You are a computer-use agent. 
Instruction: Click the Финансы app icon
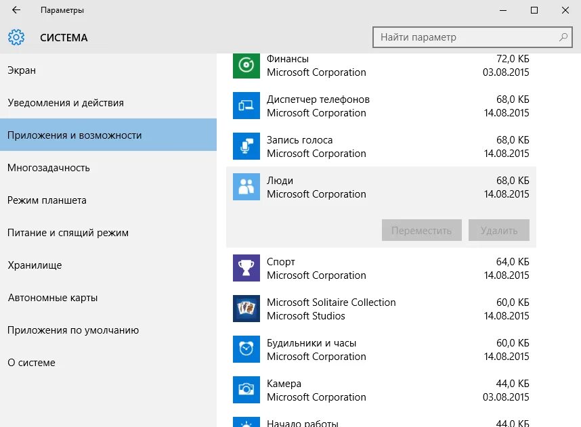pos(246,66)
